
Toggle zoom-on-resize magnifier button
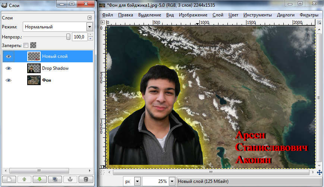pyautogui.click(x=319, y=22)
